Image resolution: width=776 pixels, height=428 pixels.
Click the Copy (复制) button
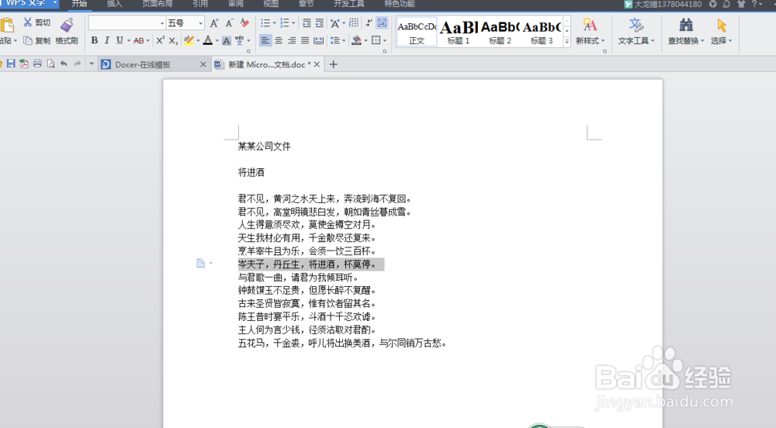click(36, 40)
